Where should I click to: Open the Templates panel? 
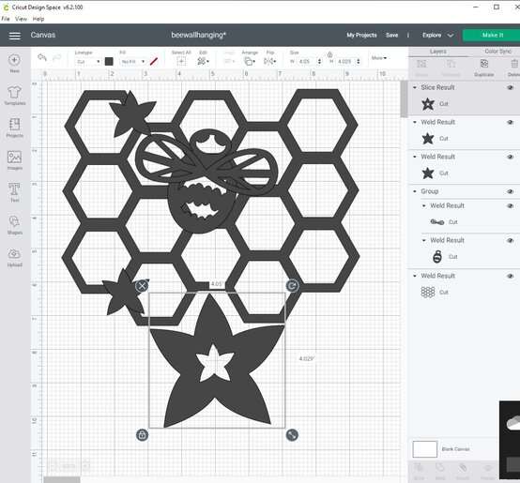click(x=14, y=96)
